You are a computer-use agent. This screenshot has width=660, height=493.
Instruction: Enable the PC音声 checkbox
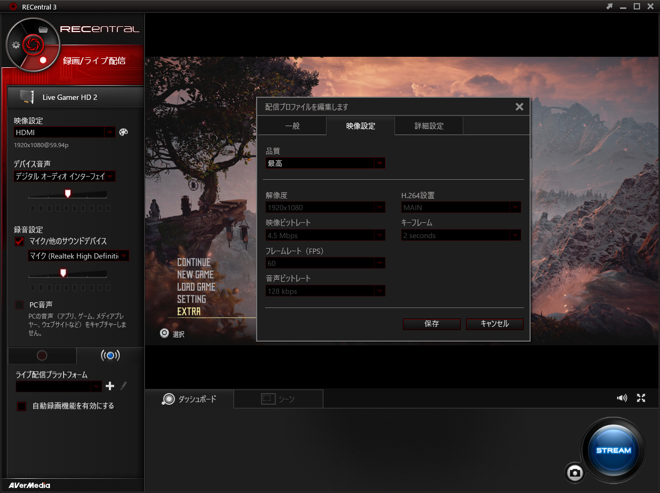click(20, 305)
